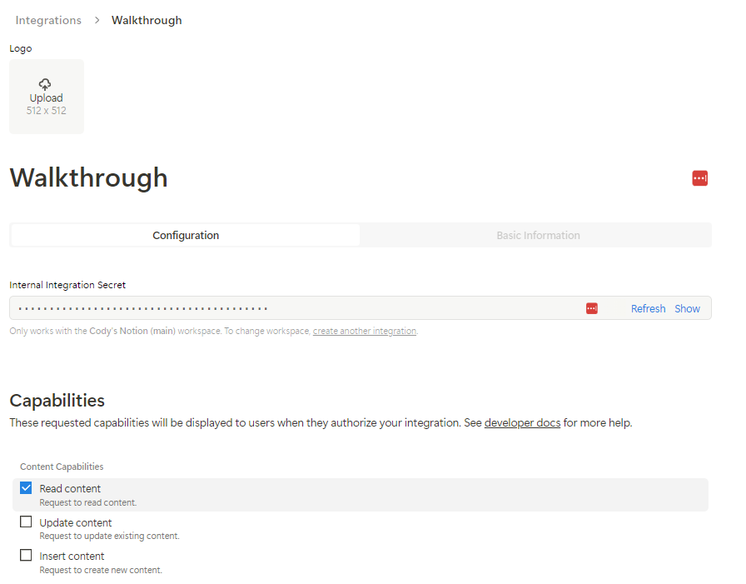Click the Capabilities heading

(57, 401)
